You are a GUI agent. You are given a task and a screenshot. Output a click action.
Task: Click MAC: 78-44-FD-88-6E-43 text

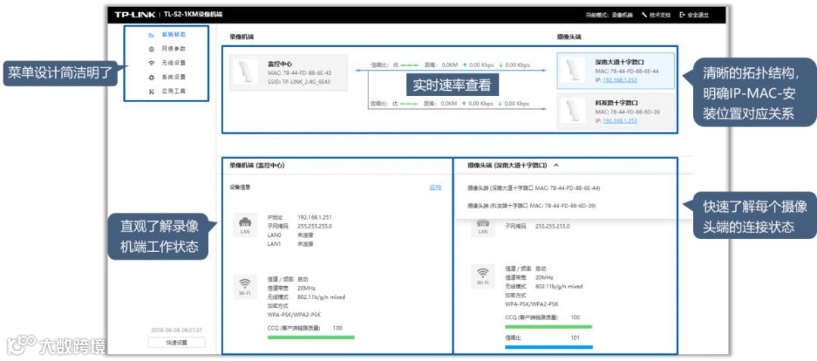299,73
